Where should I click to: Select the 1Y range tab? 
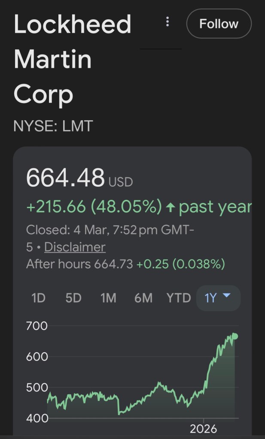210,298
